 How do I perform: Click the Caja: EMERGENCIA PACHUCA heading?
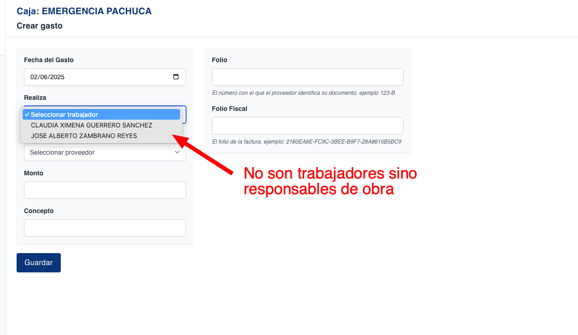(x=84, y=11)
